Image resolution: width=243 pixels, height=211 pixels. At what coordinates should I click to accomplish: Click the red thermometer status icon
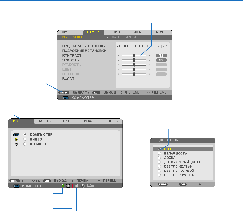tap(72, 186)
